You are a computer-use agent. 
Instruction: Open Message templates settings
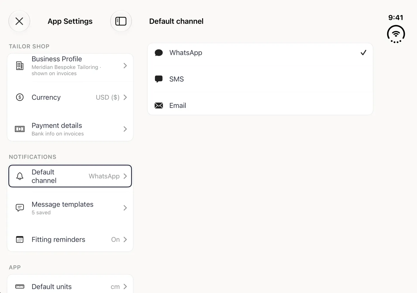pos(70,208)
